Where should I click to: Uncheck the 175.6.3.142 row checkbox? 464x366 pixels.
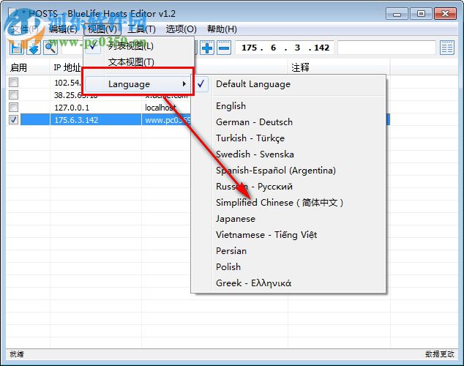point(13,119)
